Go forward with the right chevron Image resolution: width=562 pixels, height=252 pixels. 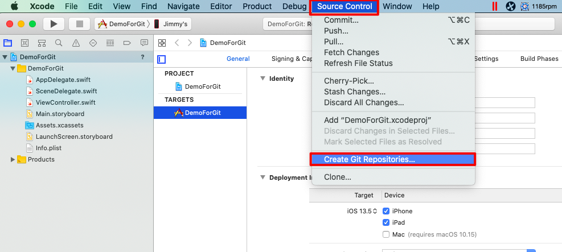pos(190,43)
